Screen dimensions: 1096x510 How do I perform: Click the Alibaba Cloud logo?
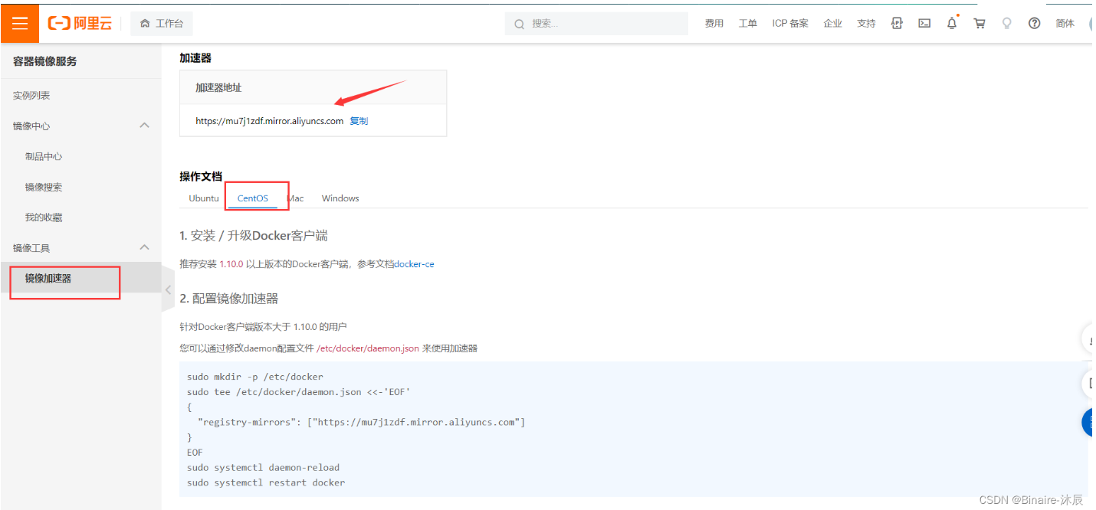pos(79,22)
